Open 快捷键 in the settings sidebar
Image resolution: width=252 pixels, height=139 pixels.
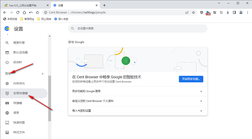[x=24, y=103]
